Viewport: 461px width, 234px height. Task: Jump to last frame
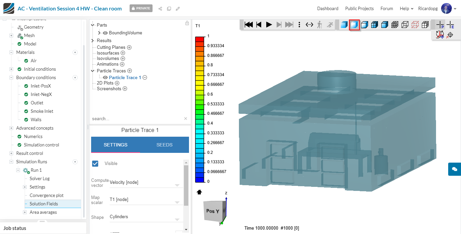tap(289, 25)
